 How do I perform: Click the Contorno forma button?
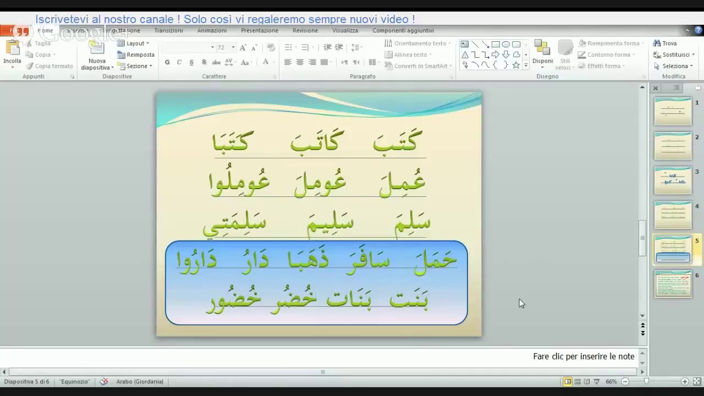tap(607, 54)
